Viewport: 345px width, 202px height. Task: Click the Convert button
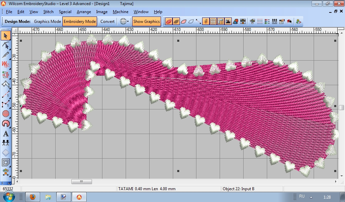coord(107,21)
